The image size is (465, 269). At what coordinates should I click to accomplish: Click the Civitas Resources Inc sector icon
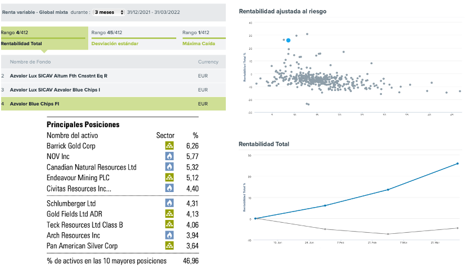(x=169, y=188)
